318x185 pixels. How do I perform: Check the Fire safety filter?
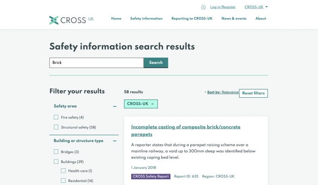[56, 117]
